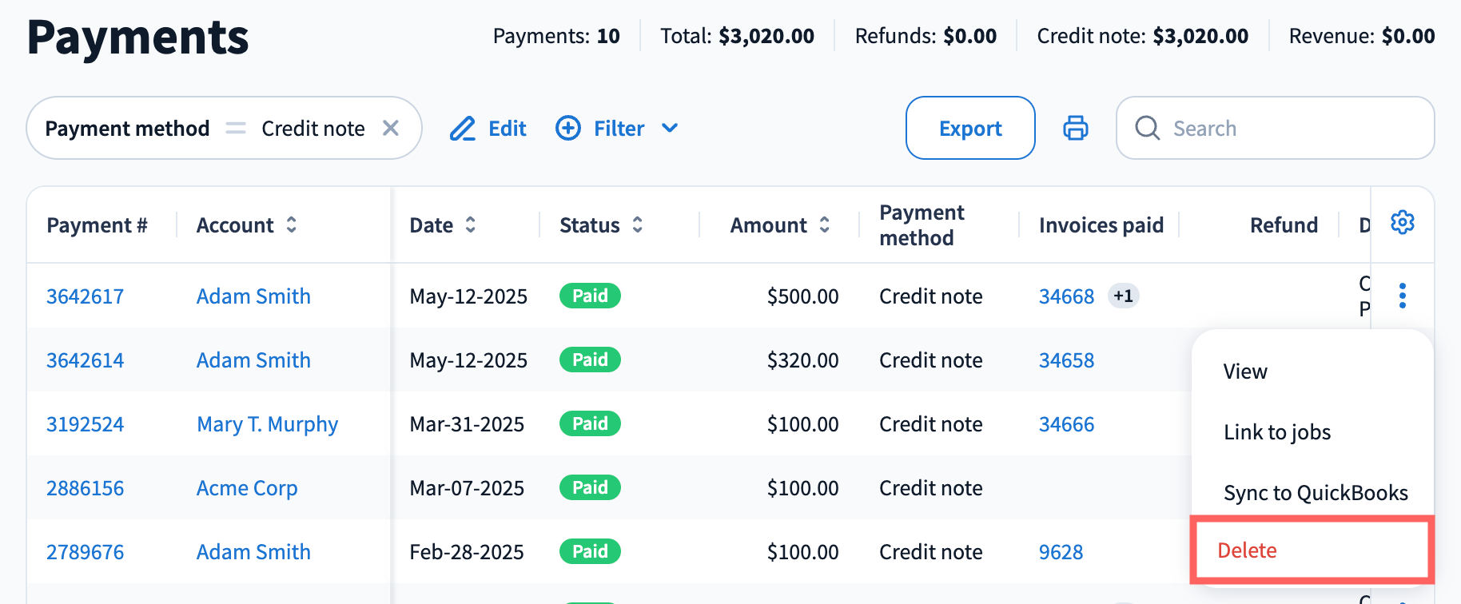
Task: Expand the Filter dropdown chevron
Action: click(671, 128)
